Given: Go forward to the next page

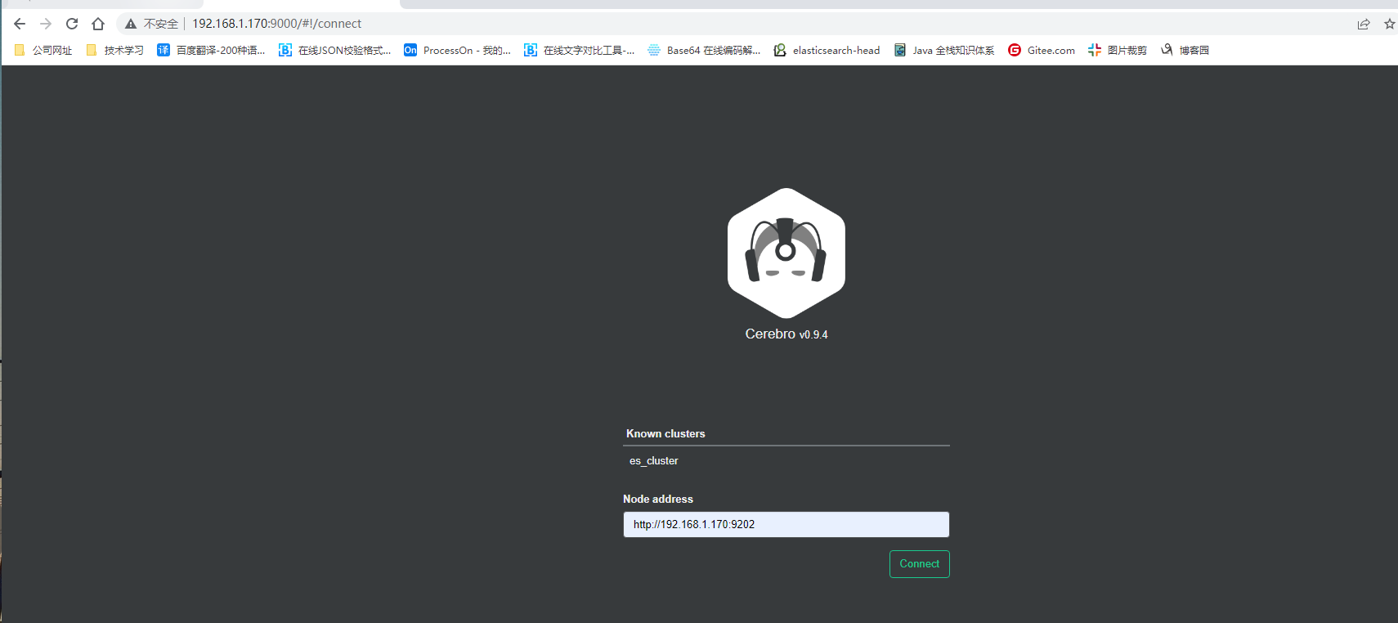Looking at the screenshot, I should click(x=46, y=24).
